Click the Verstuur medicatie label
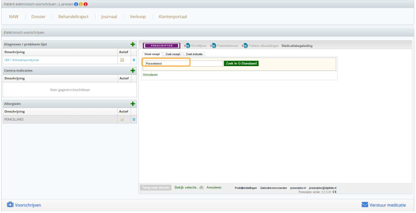 coord(388,205)
